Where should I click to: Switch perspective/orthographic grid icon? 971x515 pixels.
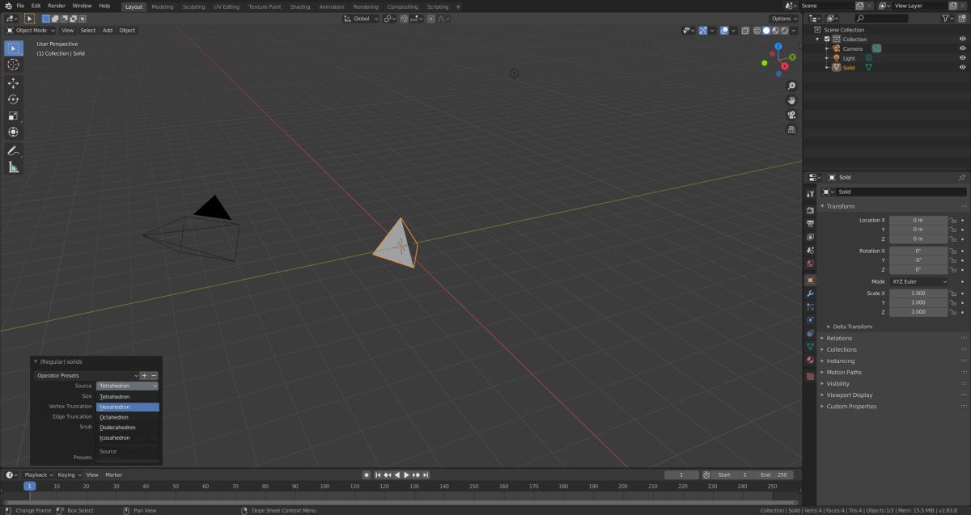[791, 129]
